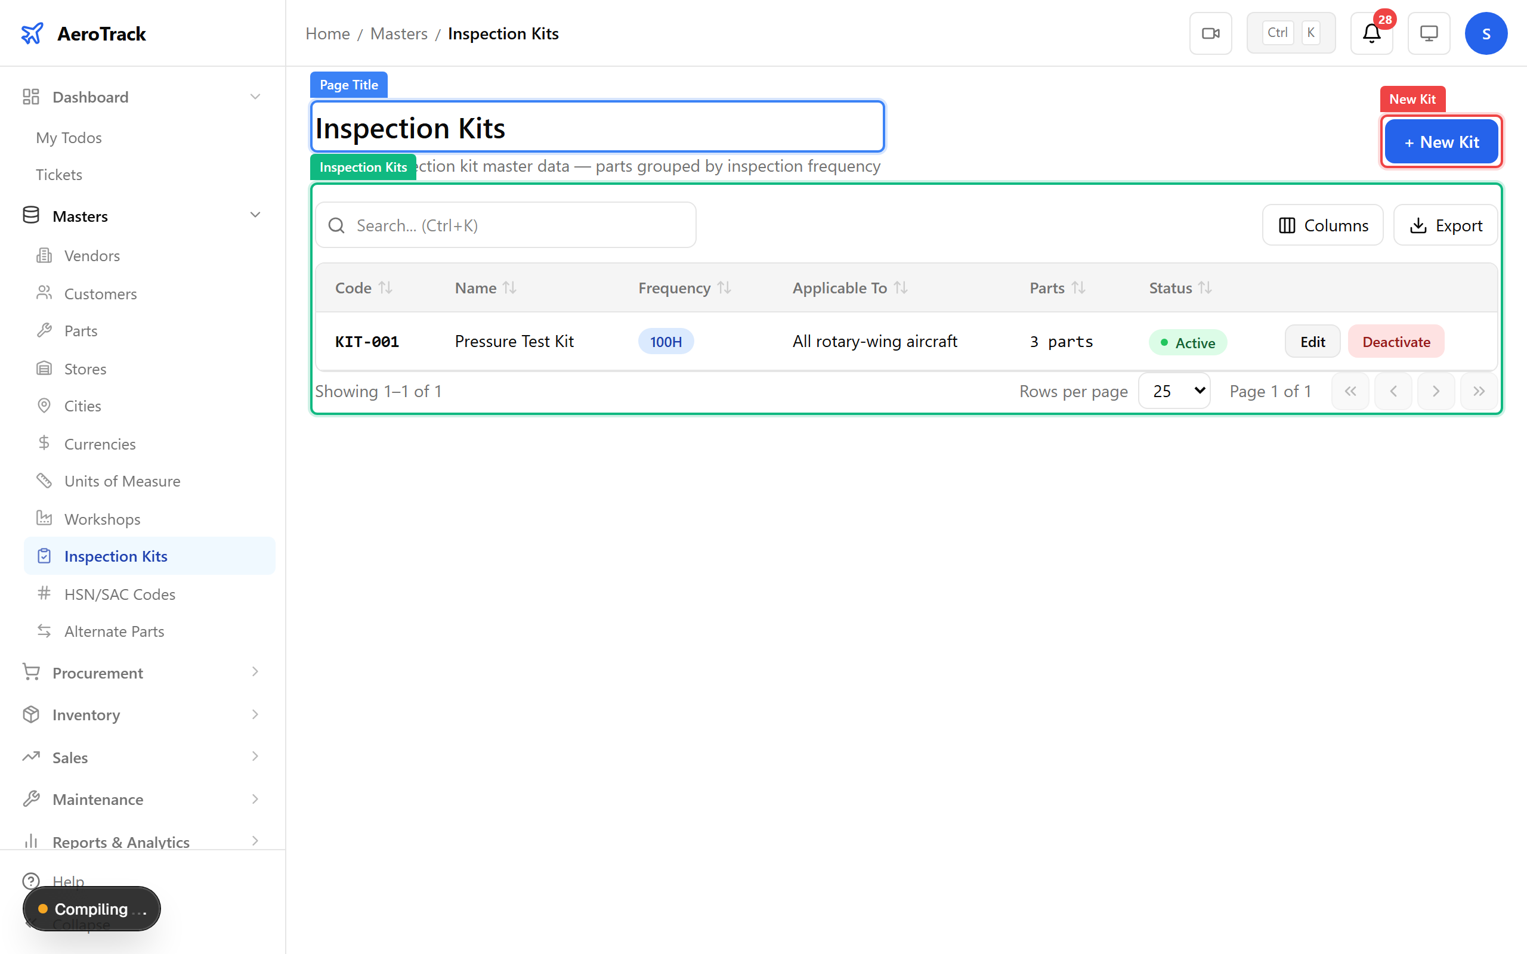This screenshot has height=954, width=1527.
Task: Click the Ctrl K command shortcut button
Action: [1290, 33]
